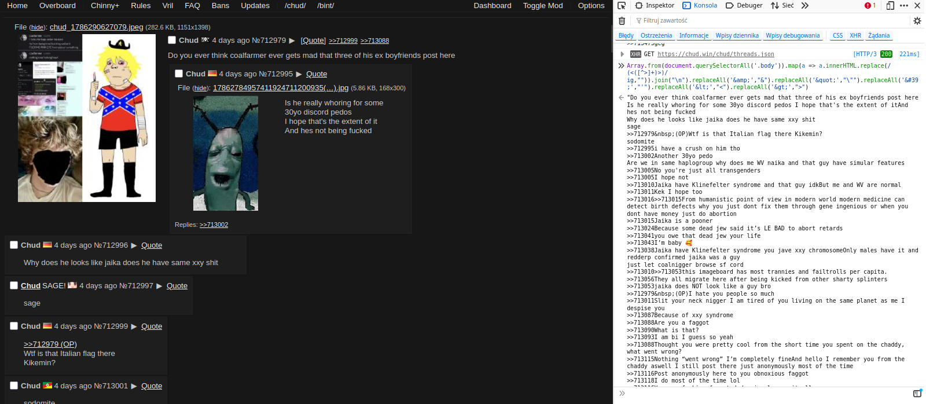Select checkbox for post 712997

tap(14, 285)
